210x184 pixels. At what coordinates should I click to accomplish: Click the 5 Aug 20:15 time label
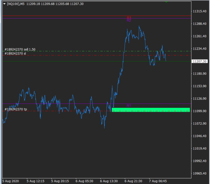pyautogui.click(x=60, y=181)
